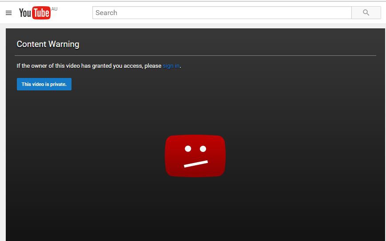Focus the Search text field
Image resolution: width=386 pixels, height=241 pixels.
pos(222,13)
